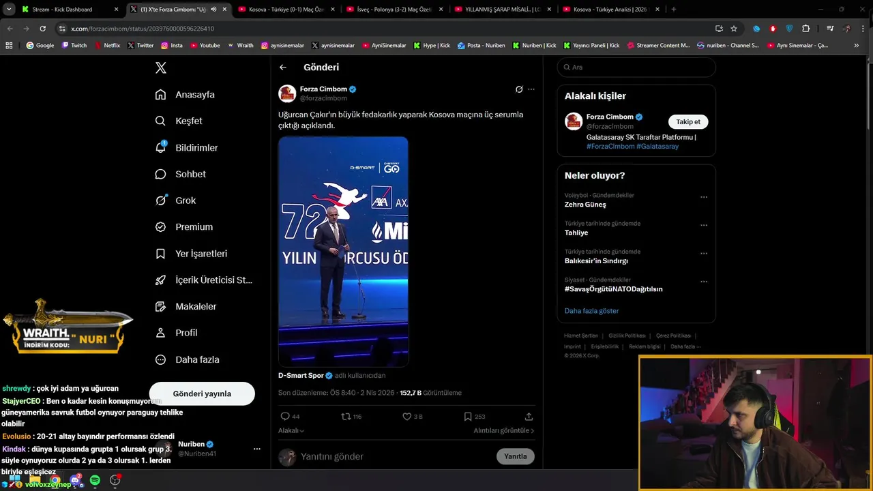This screenshot has height=491, width=873.
Task: Open Profil in the sidebar
Action: 176,333
